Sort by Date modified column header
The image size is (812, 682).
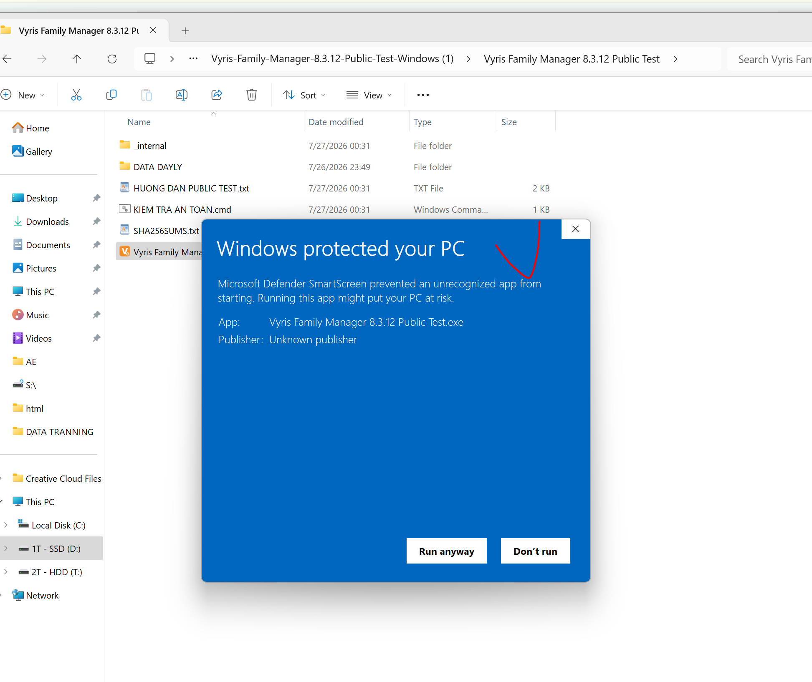pyautogui.click(x=336, y=122)
